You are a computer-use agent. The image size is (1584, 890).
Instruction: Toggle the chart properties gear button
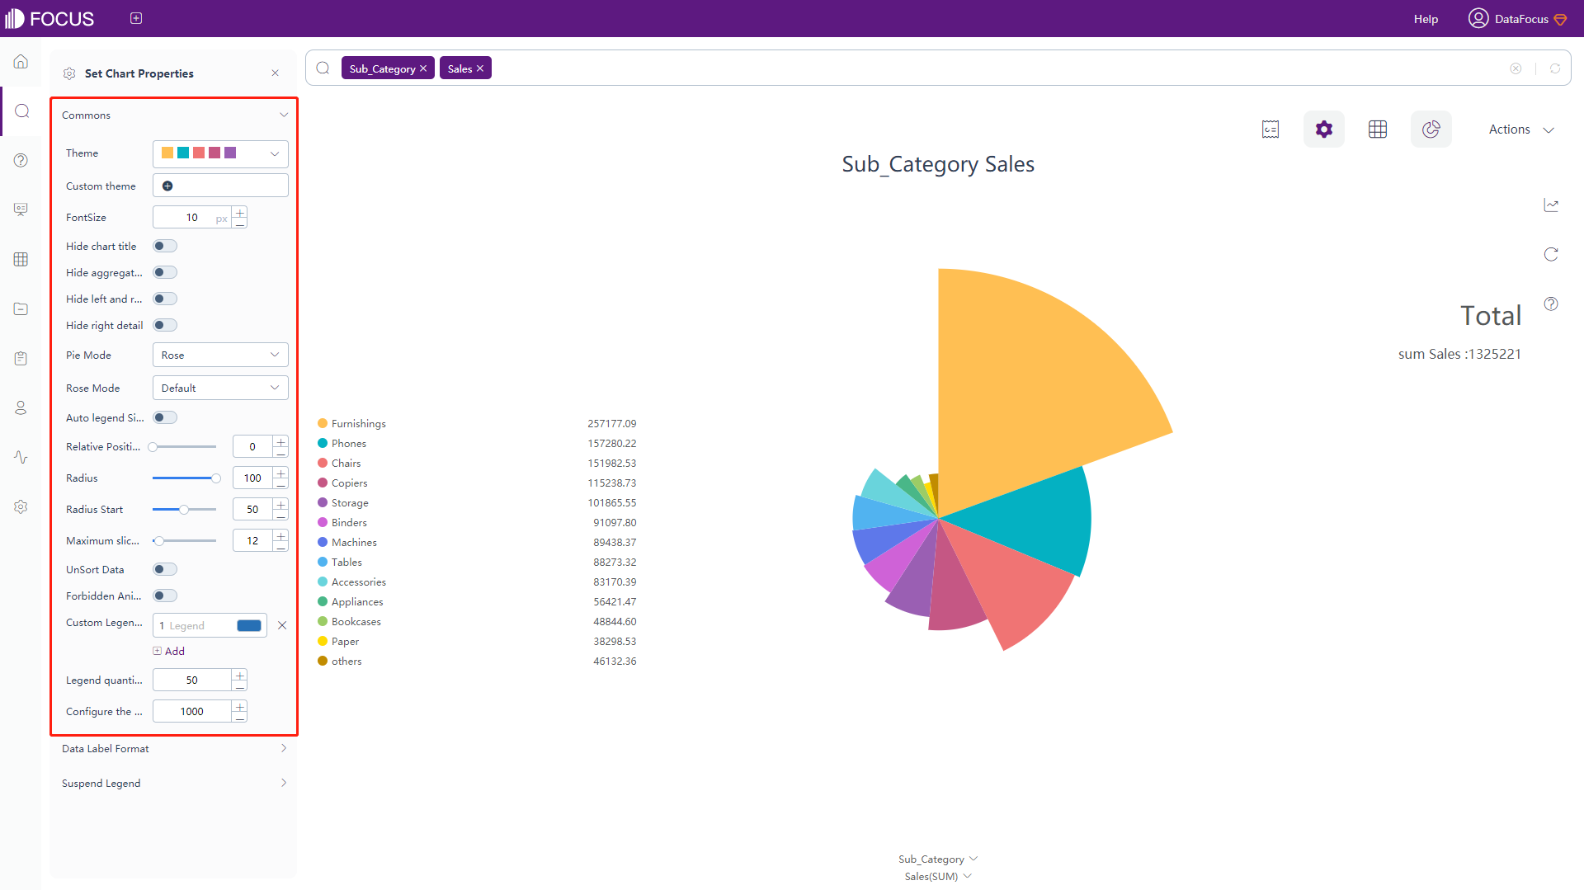tap(1324, 129)
